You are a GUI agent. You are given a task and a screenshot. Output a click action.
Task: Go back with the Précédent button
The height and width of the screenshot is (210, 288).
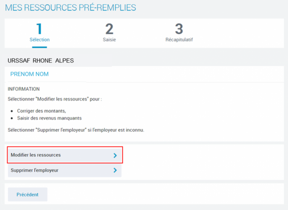[x=28, y=194]
